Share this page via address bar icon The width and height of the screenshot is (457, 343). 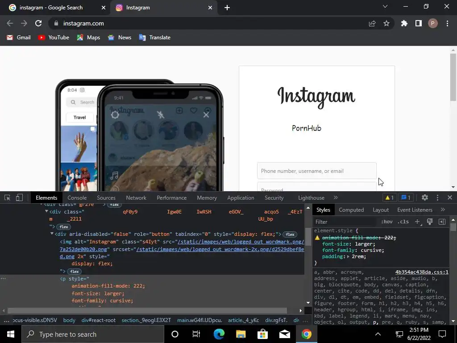pyautogui.click(x=372, y=24)
